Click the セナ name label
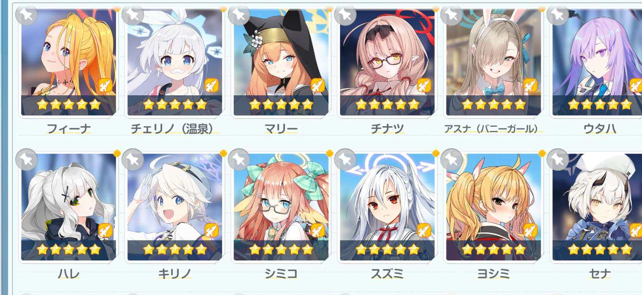The width and height of the screenshot is (642, 295). point(599,273)
